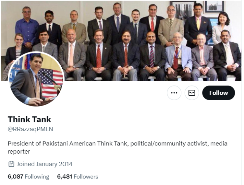
Task: Click the 6,481 followers count number
Action: pos(65,177)
